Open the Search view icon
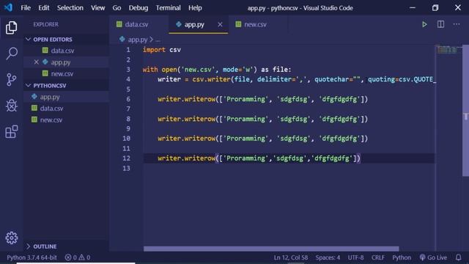 12,54
